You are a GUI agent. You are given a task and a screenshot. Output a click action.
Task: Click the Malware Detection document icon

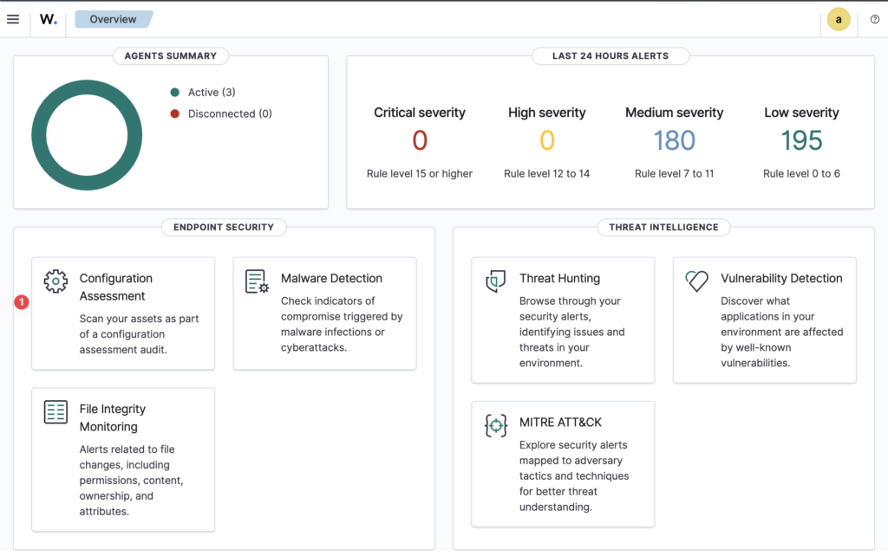(x=257, y=281)
